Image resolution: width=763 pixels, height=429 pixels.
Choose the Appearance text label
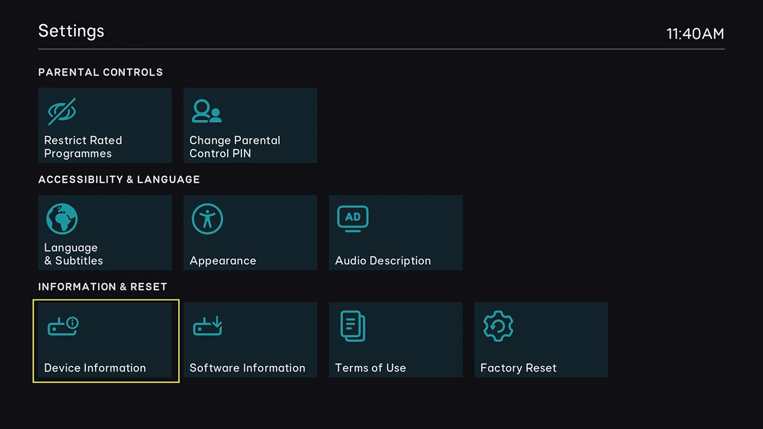223,261
